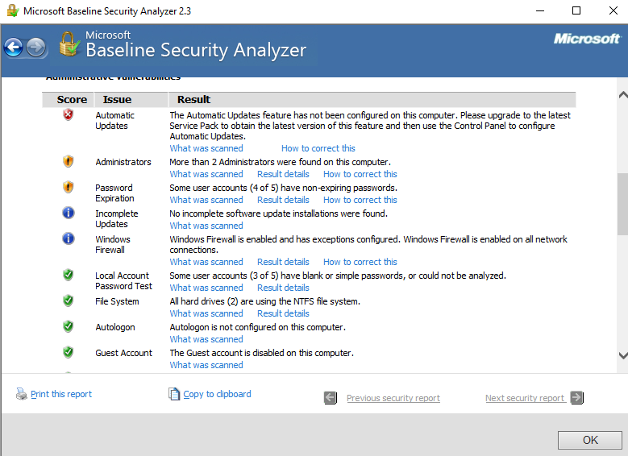Viewport: 628px width, 456px height.
Task: Go to 'Next security report'
Action: tap(525, 398)
